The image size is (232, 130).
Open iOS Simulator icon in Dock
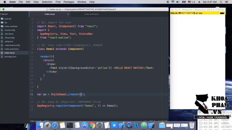pos(151,125)
